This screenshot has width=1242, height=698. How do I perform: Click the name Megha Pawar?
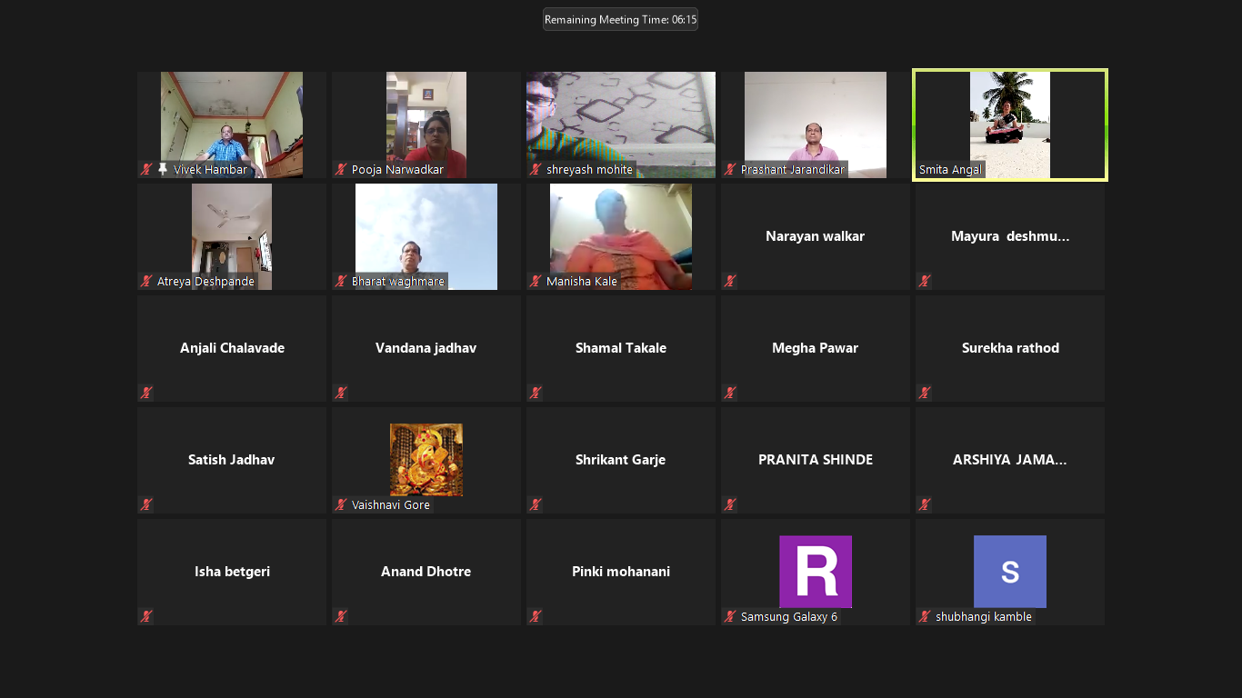tap(816, 348)
